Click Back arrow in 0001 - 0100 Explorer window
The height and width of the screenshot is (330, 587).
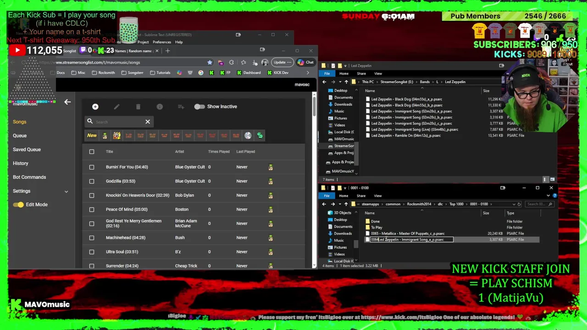coord(324,204)
